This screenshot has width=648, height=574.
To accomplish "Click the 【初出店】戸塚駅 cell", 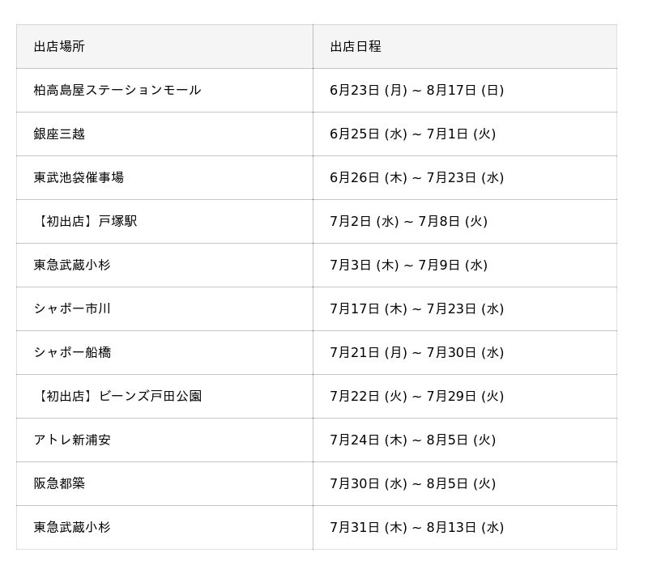I will pos(85,222).
